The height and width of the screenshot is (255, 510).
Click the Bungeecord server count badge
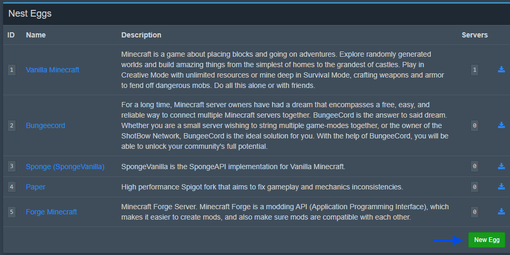coord(475,125)
